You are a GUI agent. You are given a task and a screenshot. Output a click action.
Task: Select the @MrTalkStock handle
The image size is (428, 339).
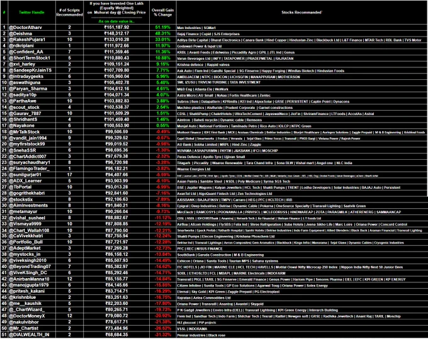point(25,131)
